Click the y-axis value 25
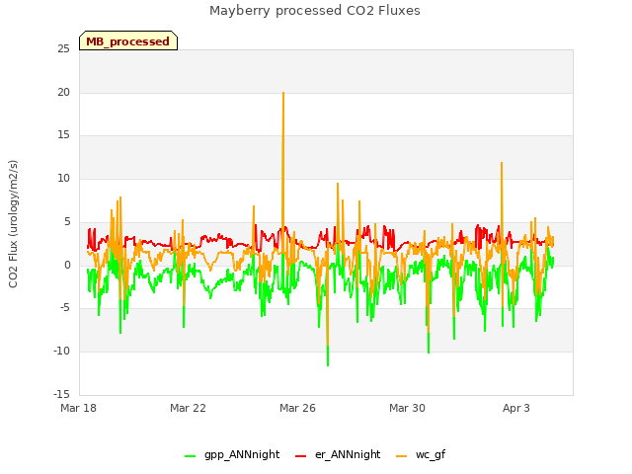The image size is (632, 474). click(x=63, y=49)
